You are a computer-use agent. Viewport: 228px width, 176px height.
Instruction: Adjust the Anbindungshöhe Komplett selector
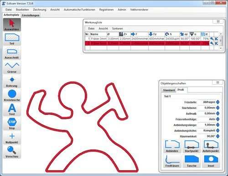pyautogui.click(x=218, y=130)
